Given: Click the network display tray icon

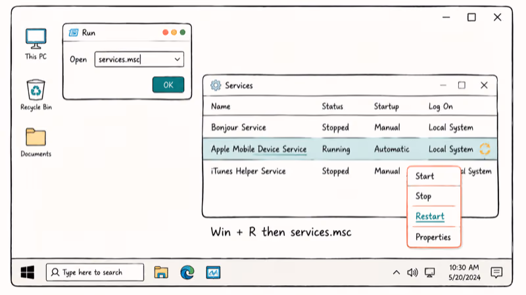Looking at the screenshot, I should coord(430,273).
